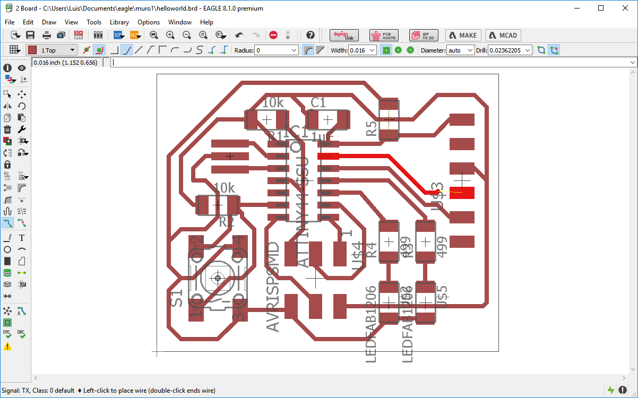
Task: Open the File menu
Action: 10,22
